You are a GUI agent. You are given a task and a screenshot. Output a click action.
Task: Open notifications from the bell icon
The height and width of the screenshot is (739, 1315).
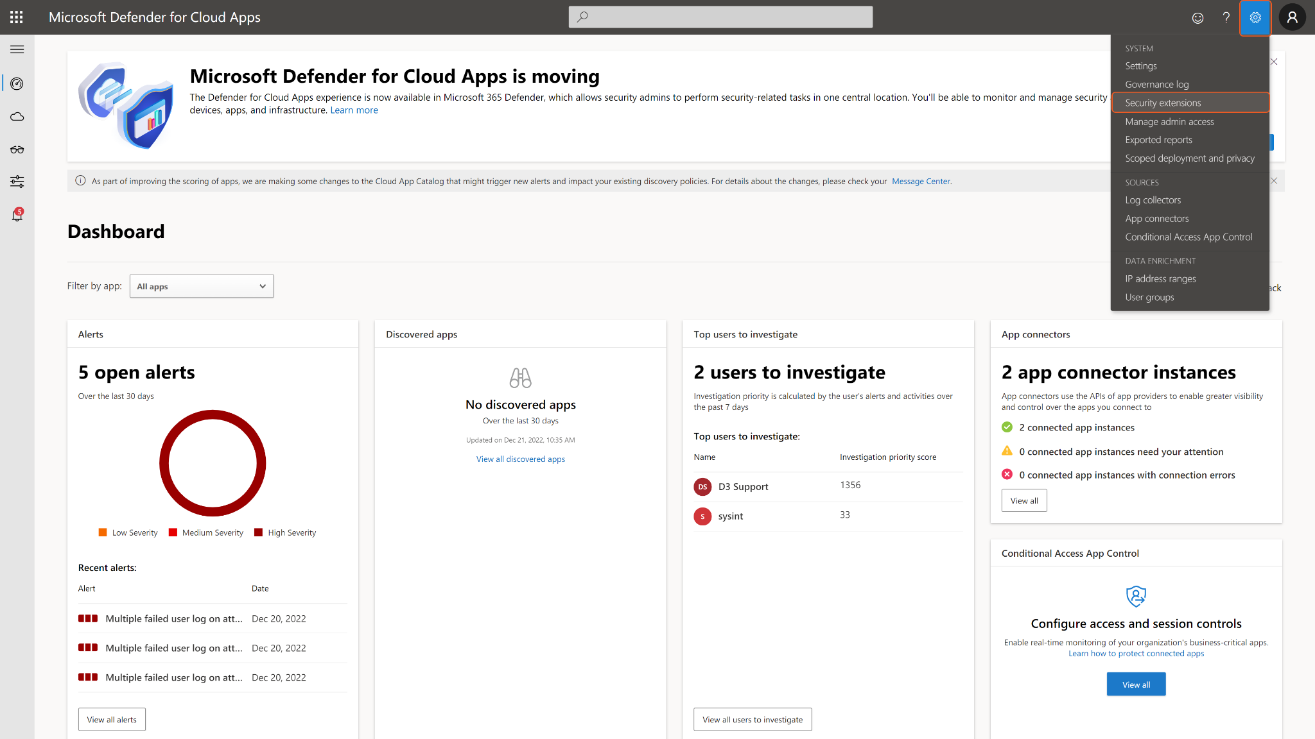(x=17, y=216)
